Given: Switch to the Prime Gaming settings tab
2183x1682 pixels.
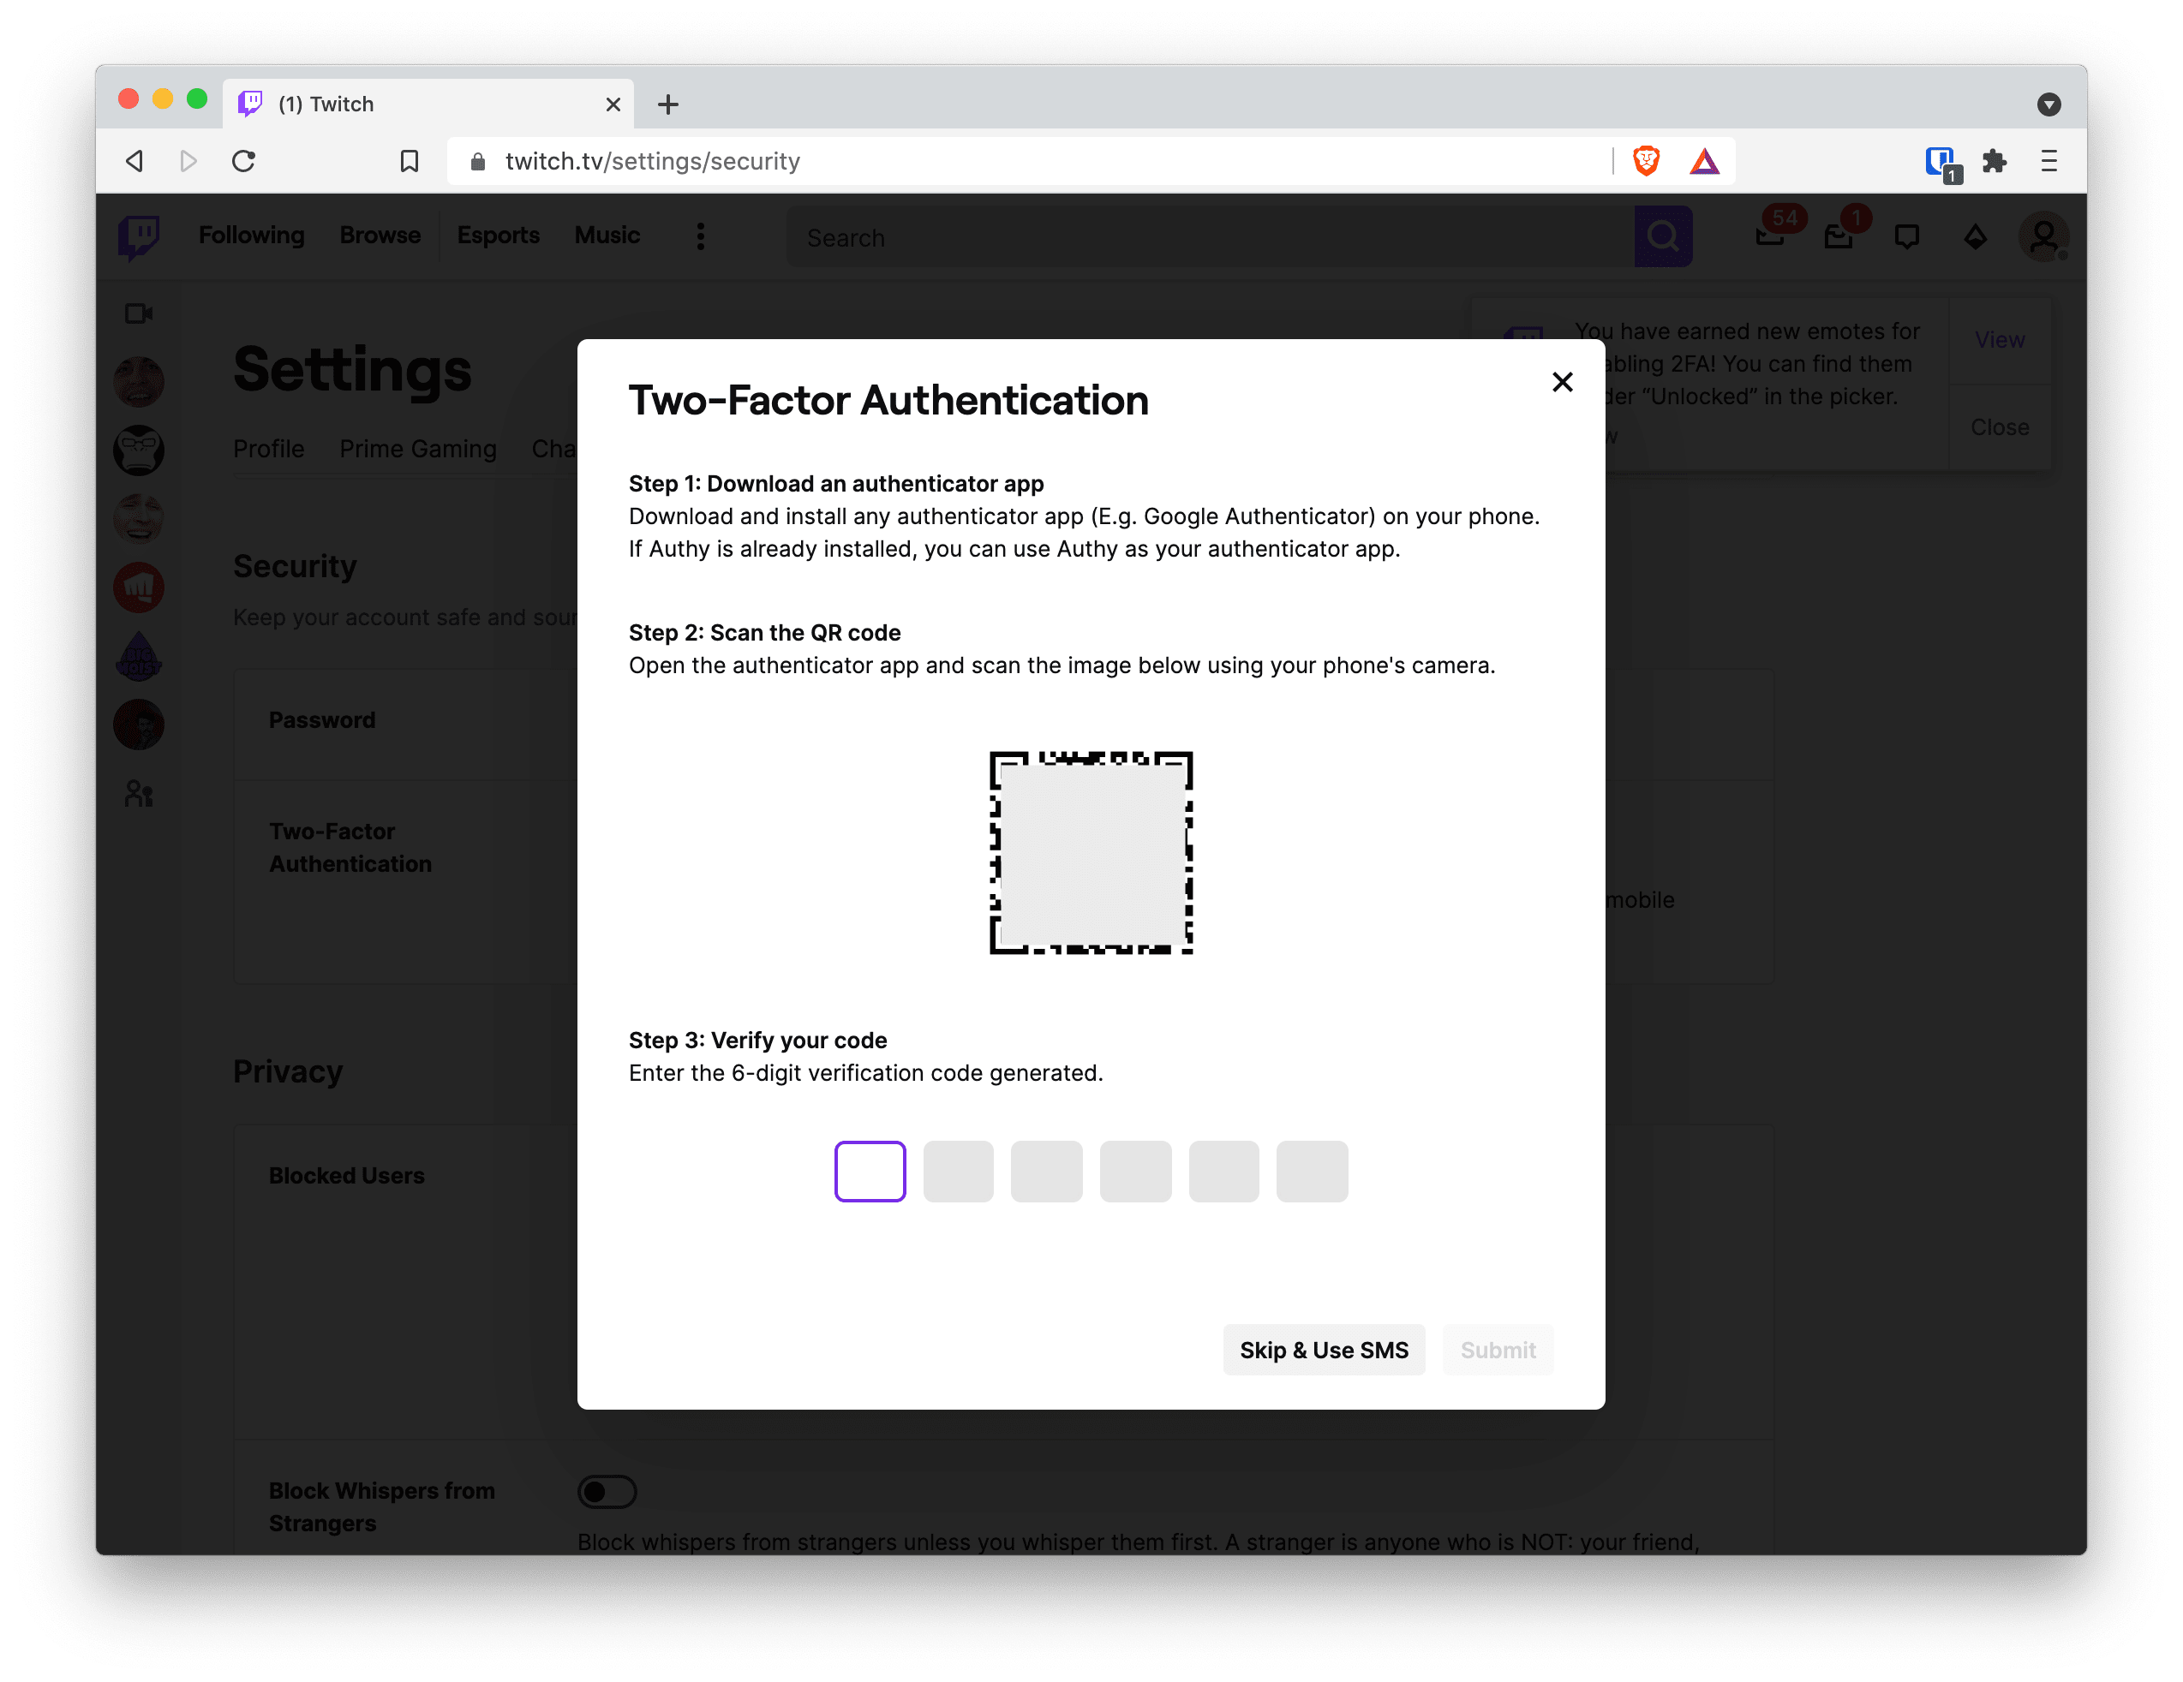Looking at the screenshot, I should point(418,449).
